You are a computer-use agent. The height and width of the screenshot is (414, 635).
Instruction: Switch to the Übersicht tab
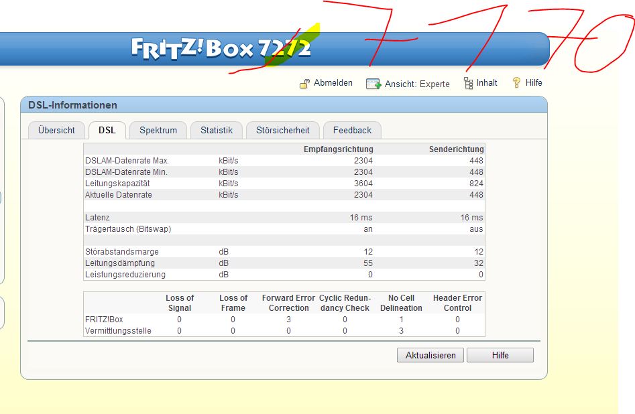pos(56,130)
